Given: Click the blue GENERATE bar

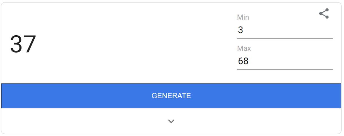Looking at the screenshot, I should pyautogui.click(x=171, y=96).
